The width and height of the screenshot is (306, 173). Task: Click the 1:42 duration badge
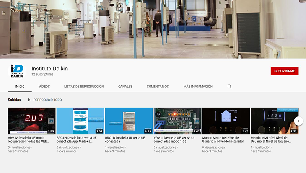tap(197, 131)
